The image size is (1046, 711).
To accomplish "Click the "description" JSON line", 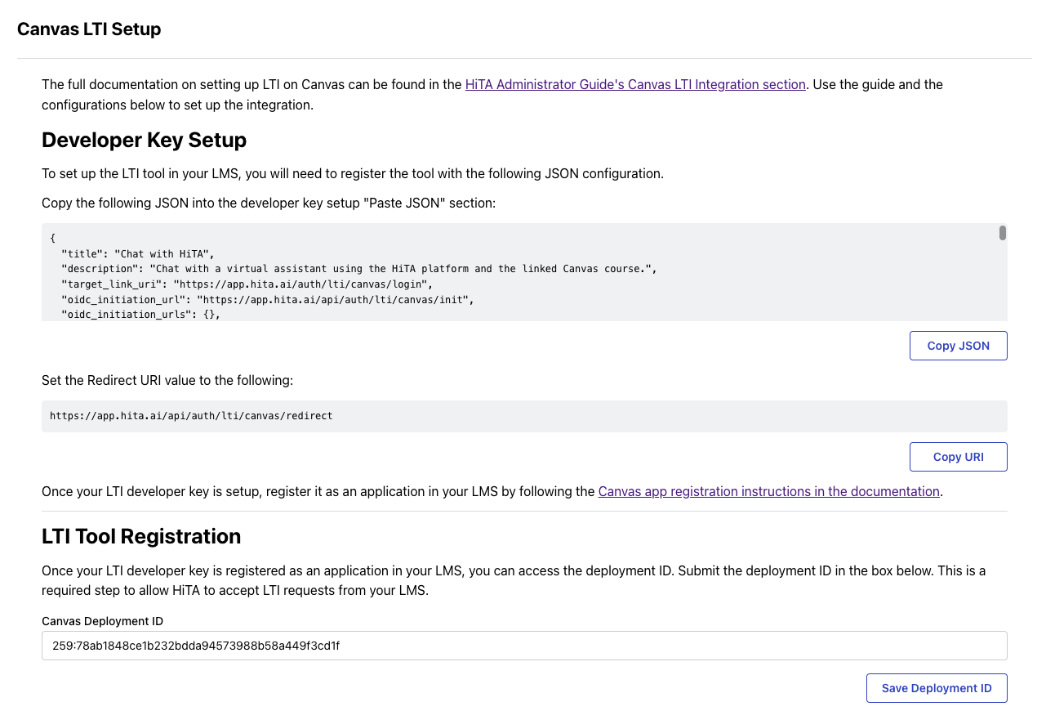I will point(358,269).
